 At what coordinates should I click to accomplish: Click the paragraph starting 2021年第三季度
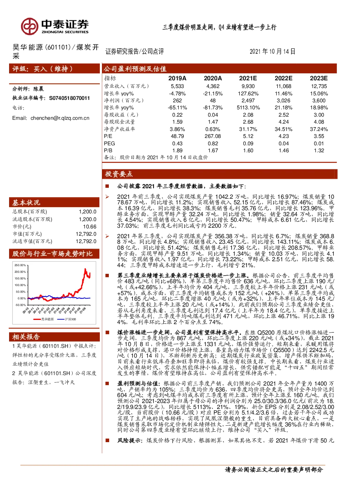click(226, 251)
